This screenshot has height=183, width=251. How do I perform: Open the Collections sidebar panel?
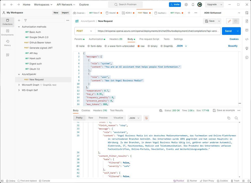pyautogui.click(x=7, y=22)
